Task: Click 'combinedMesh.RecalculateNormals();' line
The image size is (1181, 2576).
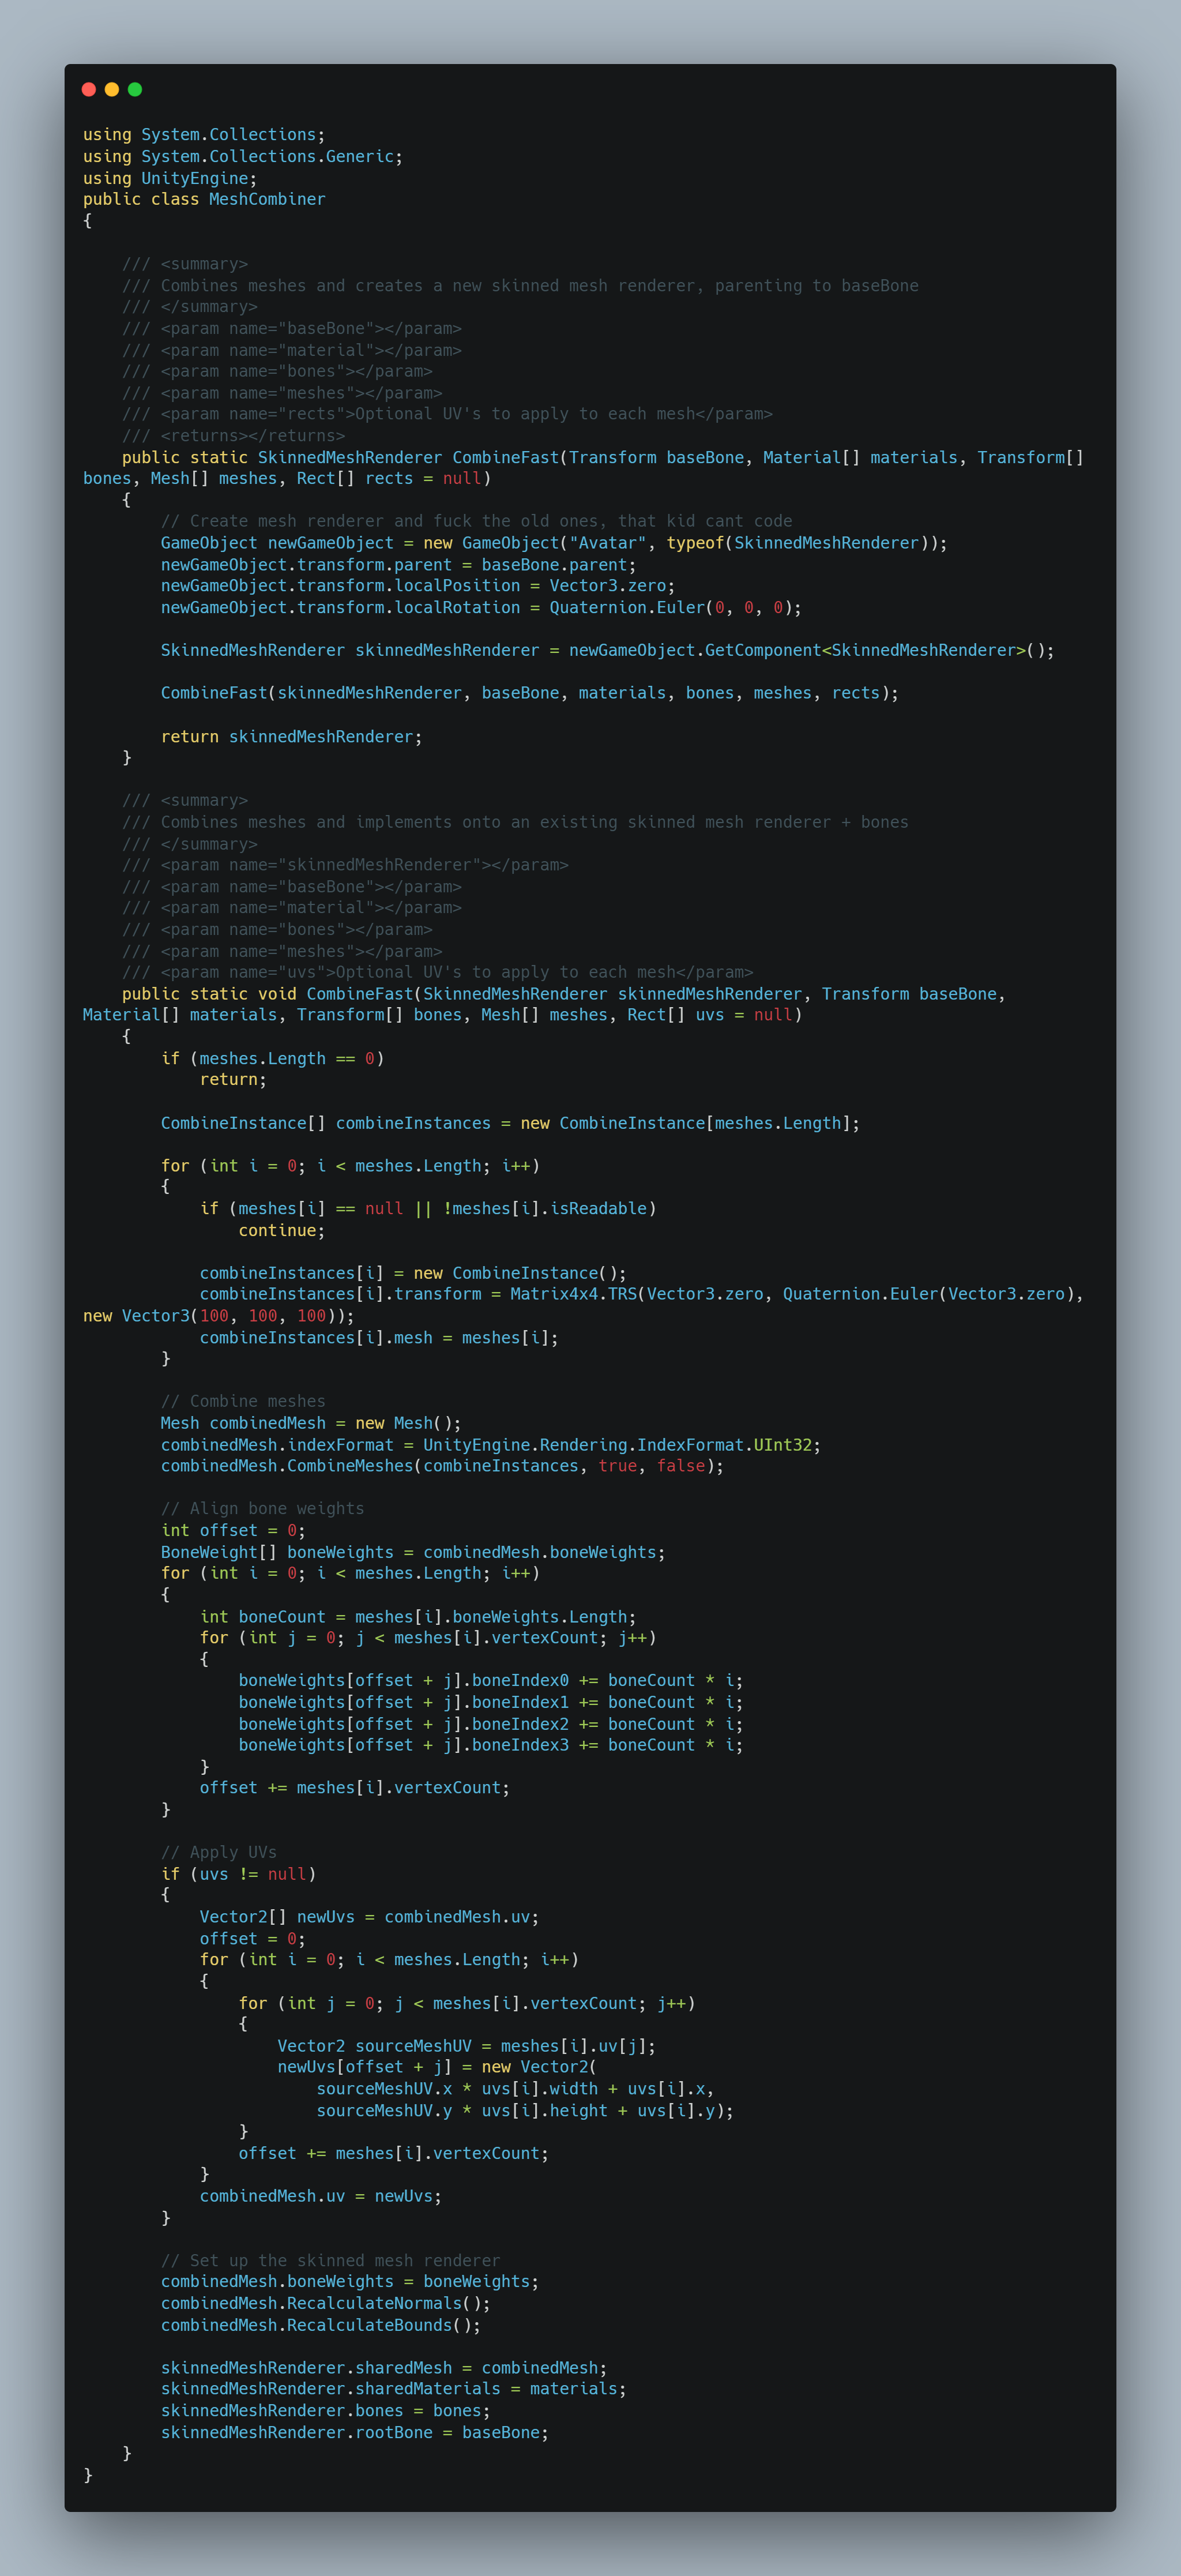Action: coord(326,2303)
